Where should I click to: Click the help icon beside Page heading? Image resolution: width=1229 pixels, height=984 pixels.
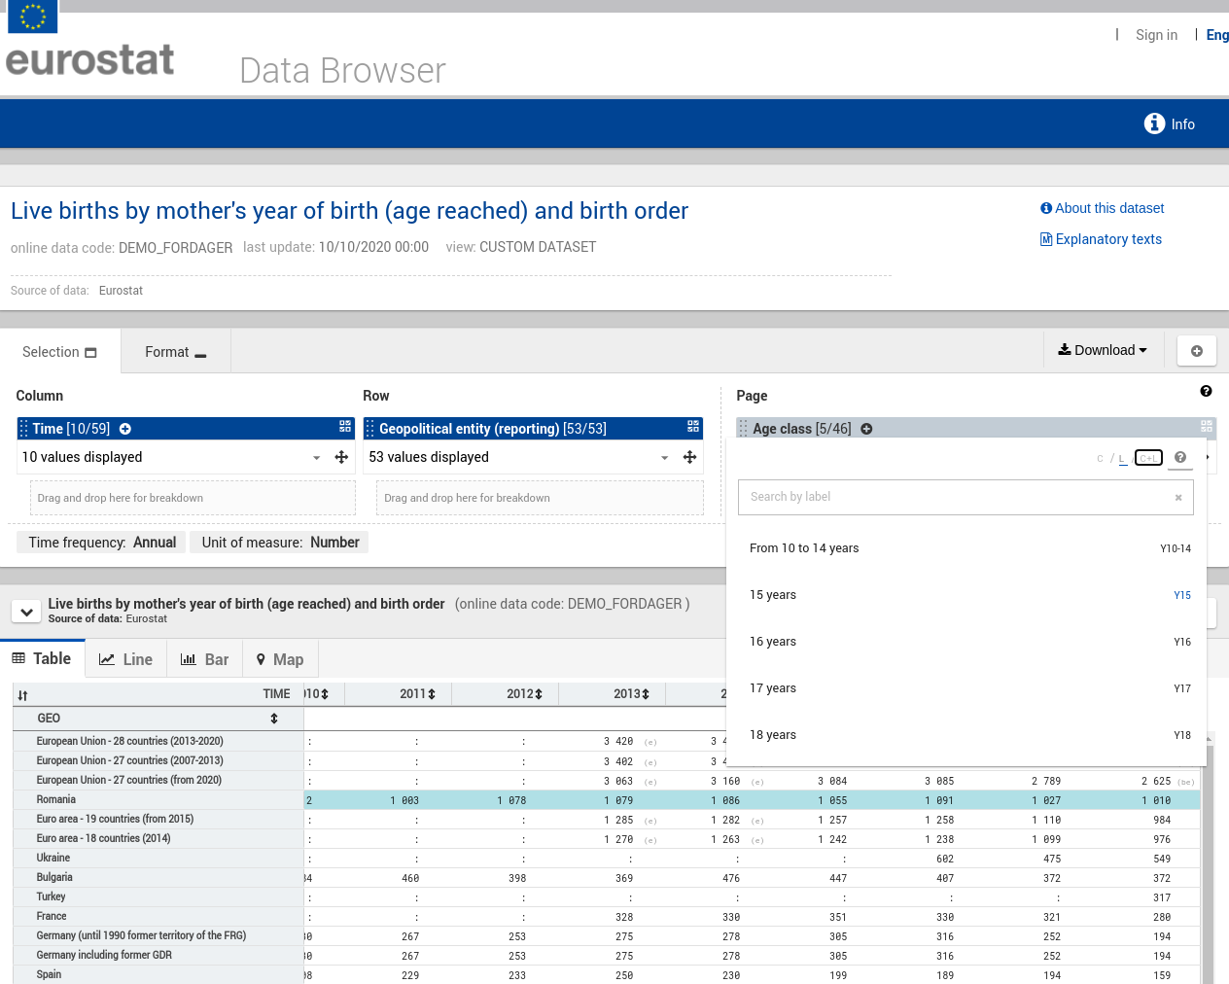tap(1206, 391)
